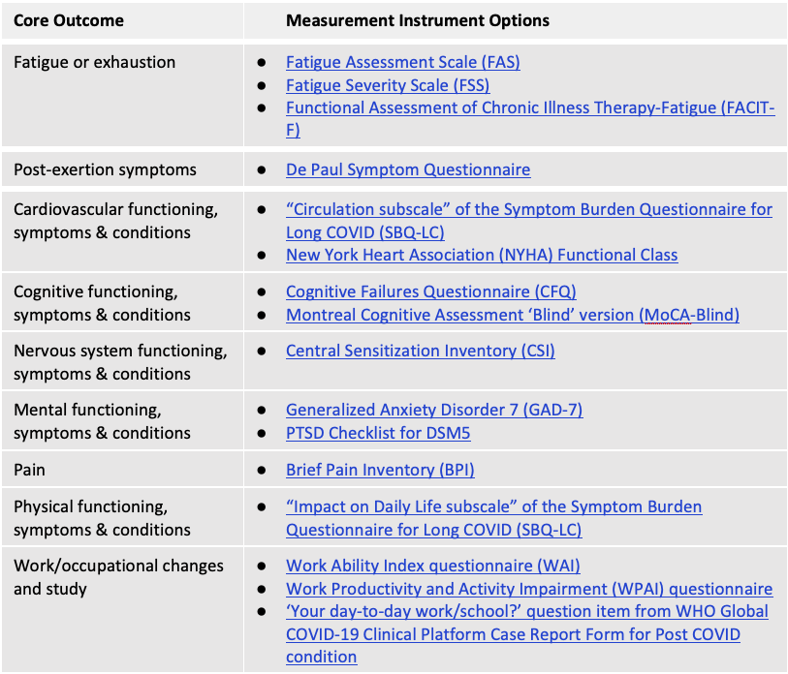Click the "Post-exertion symptoms" outcome cell

point(105,169)
